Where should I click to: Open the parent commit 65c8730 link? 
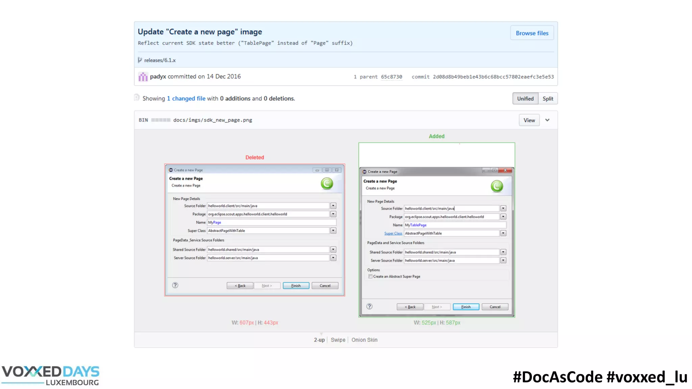(391, 77)
